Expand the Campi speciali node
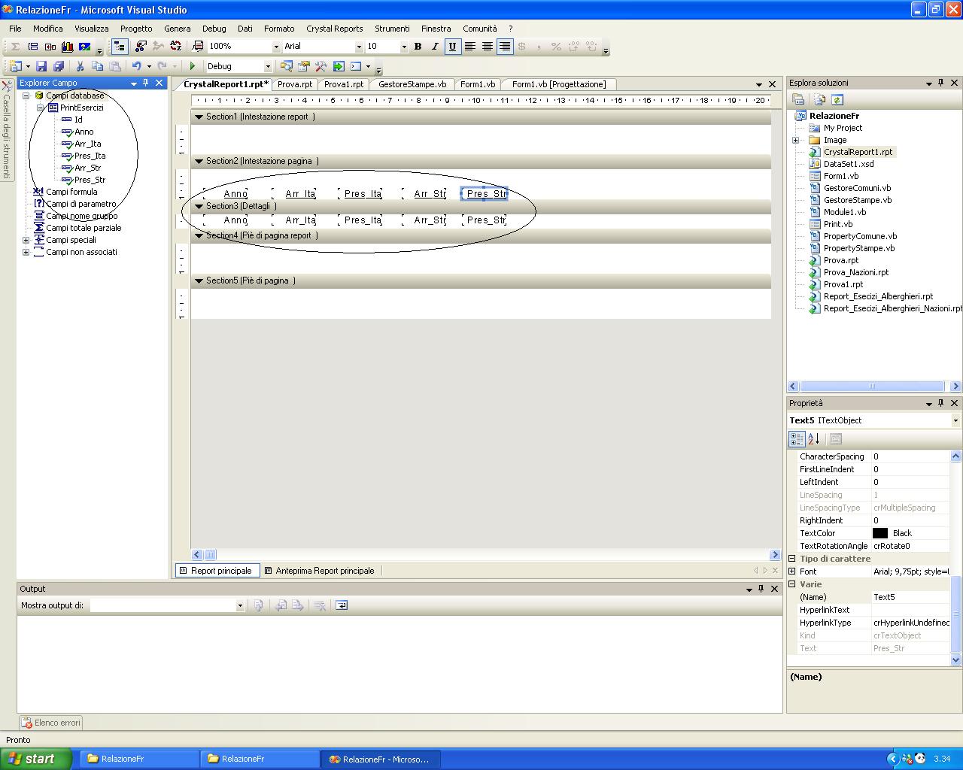The width and height of the screenshot is (963, 770). click(x=26, y=240)
